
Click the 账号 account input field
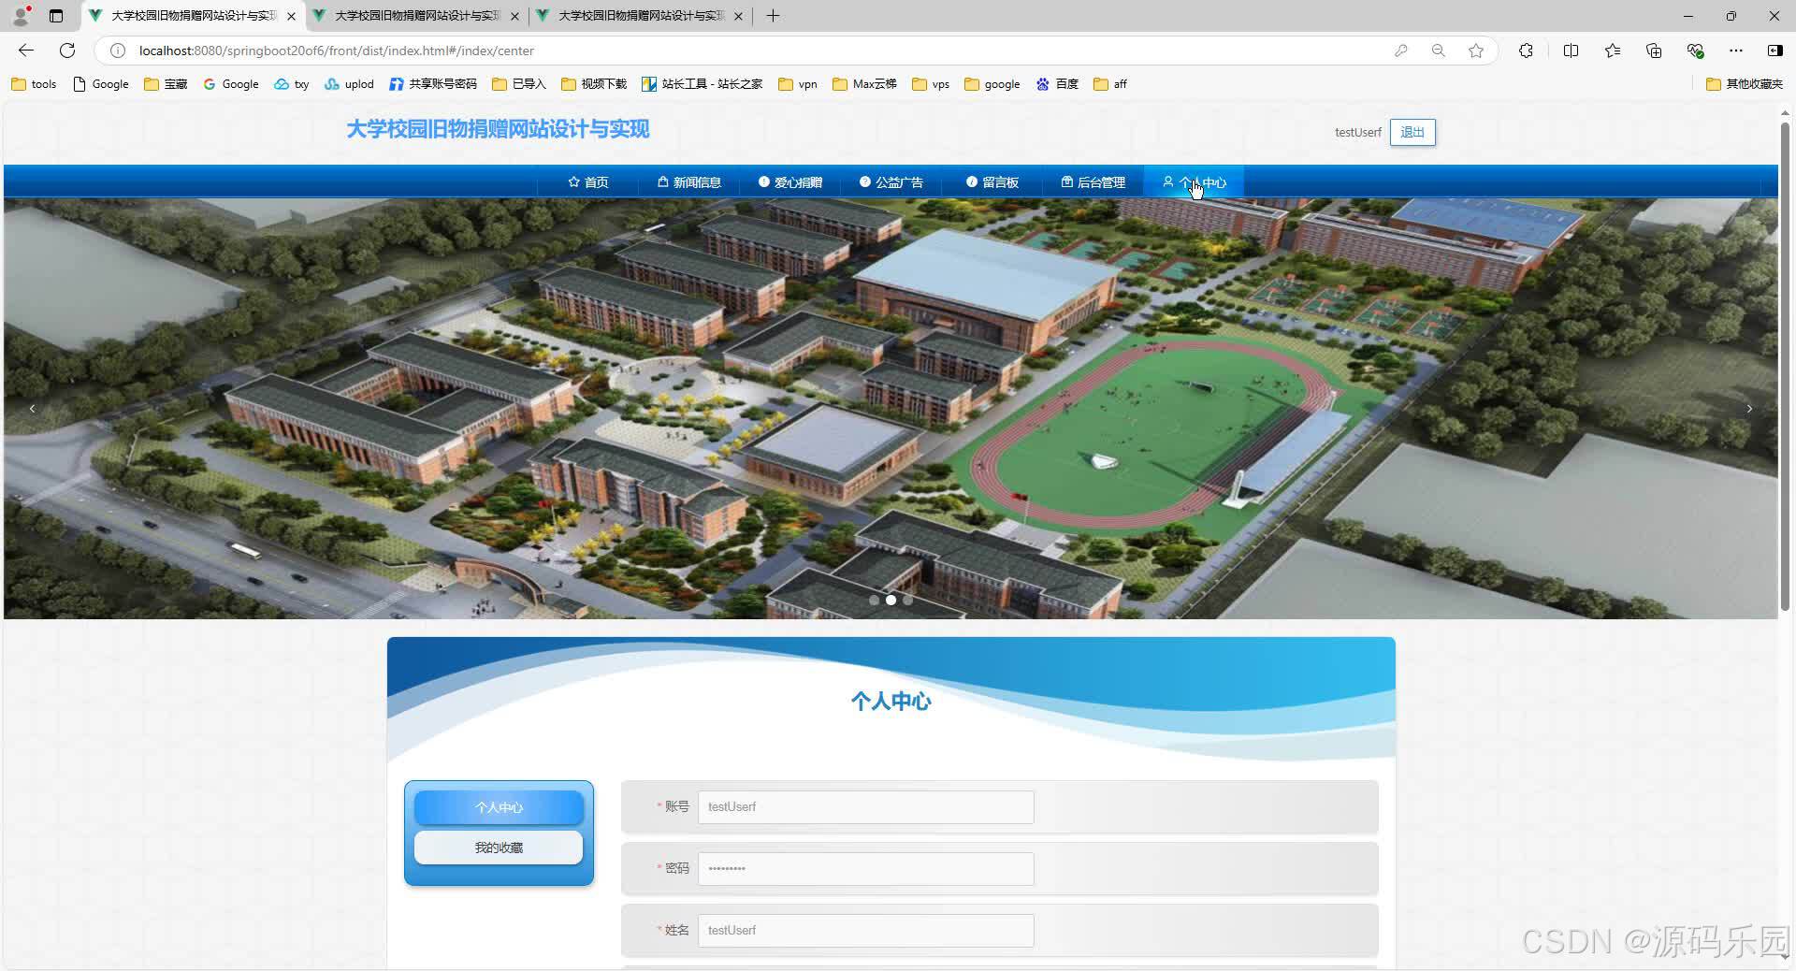click(x=864, y=806)
